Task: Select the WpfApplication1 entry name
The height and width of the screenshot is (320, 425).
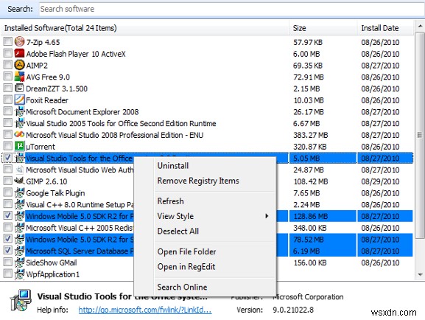Action: (x=53, y=274)
